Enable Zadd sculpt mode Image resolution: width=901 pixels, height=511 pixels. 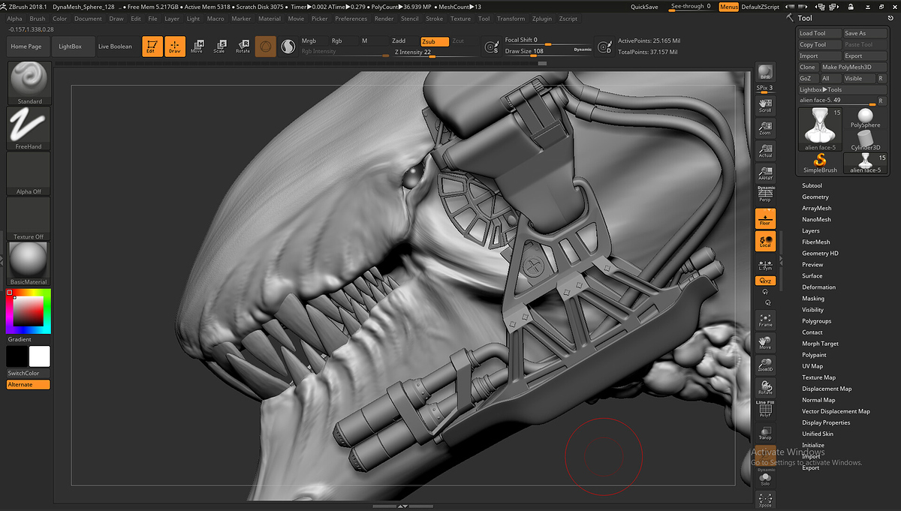coord(399,41)
